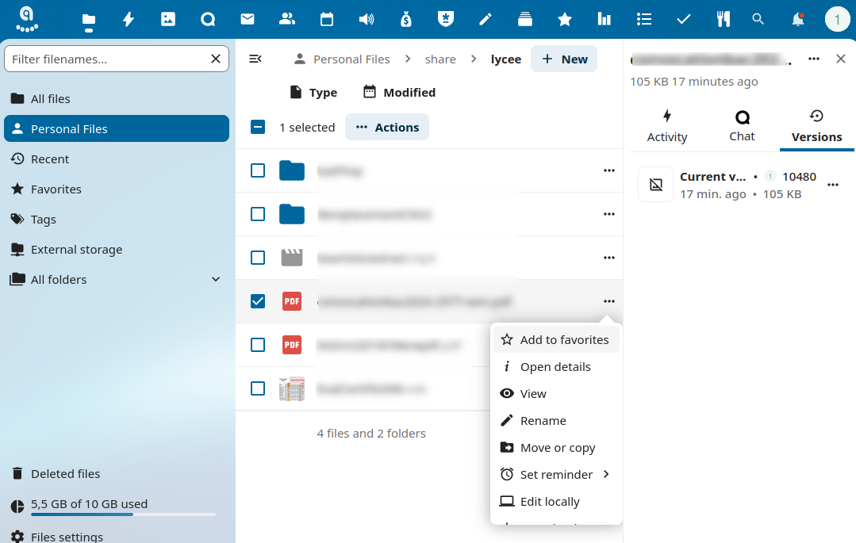Expand the All folders tree

216,279
